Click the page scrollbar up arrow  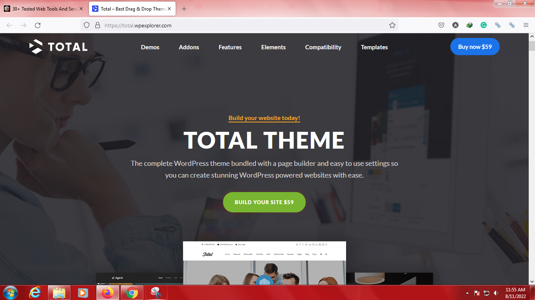[x=532, y=36]
